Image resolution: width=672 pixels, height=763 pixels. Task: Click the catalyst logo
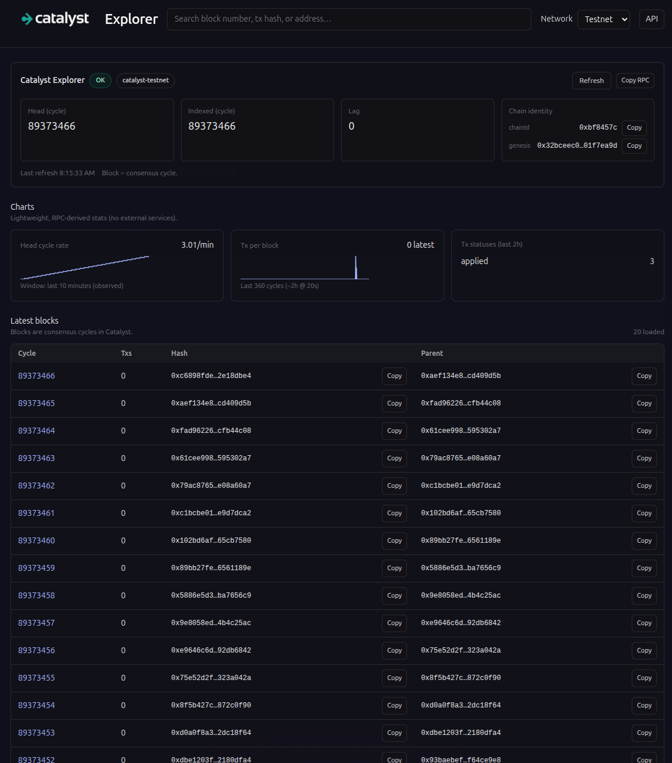coord(55,19)
